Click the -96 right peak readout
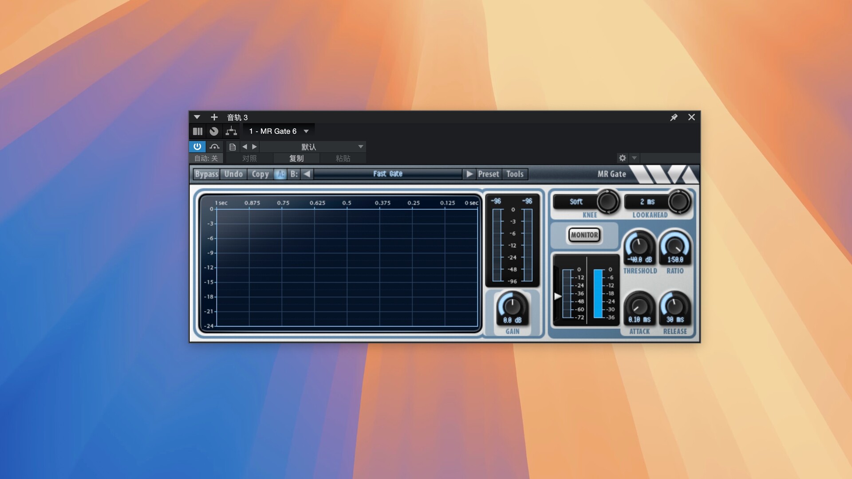Viewport: 852px width, 479px height. click(527, 201)
